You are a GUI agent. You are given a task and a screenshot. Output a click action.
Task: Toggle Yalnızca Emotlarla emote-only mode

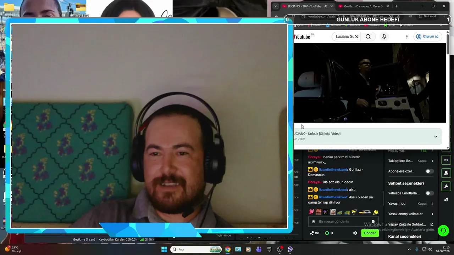coord(429,193)
